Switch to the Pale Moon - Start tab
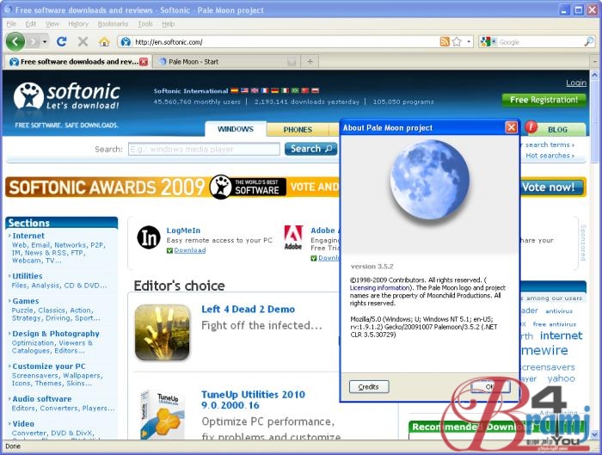The image size is (602, 455). coord(193,61)
